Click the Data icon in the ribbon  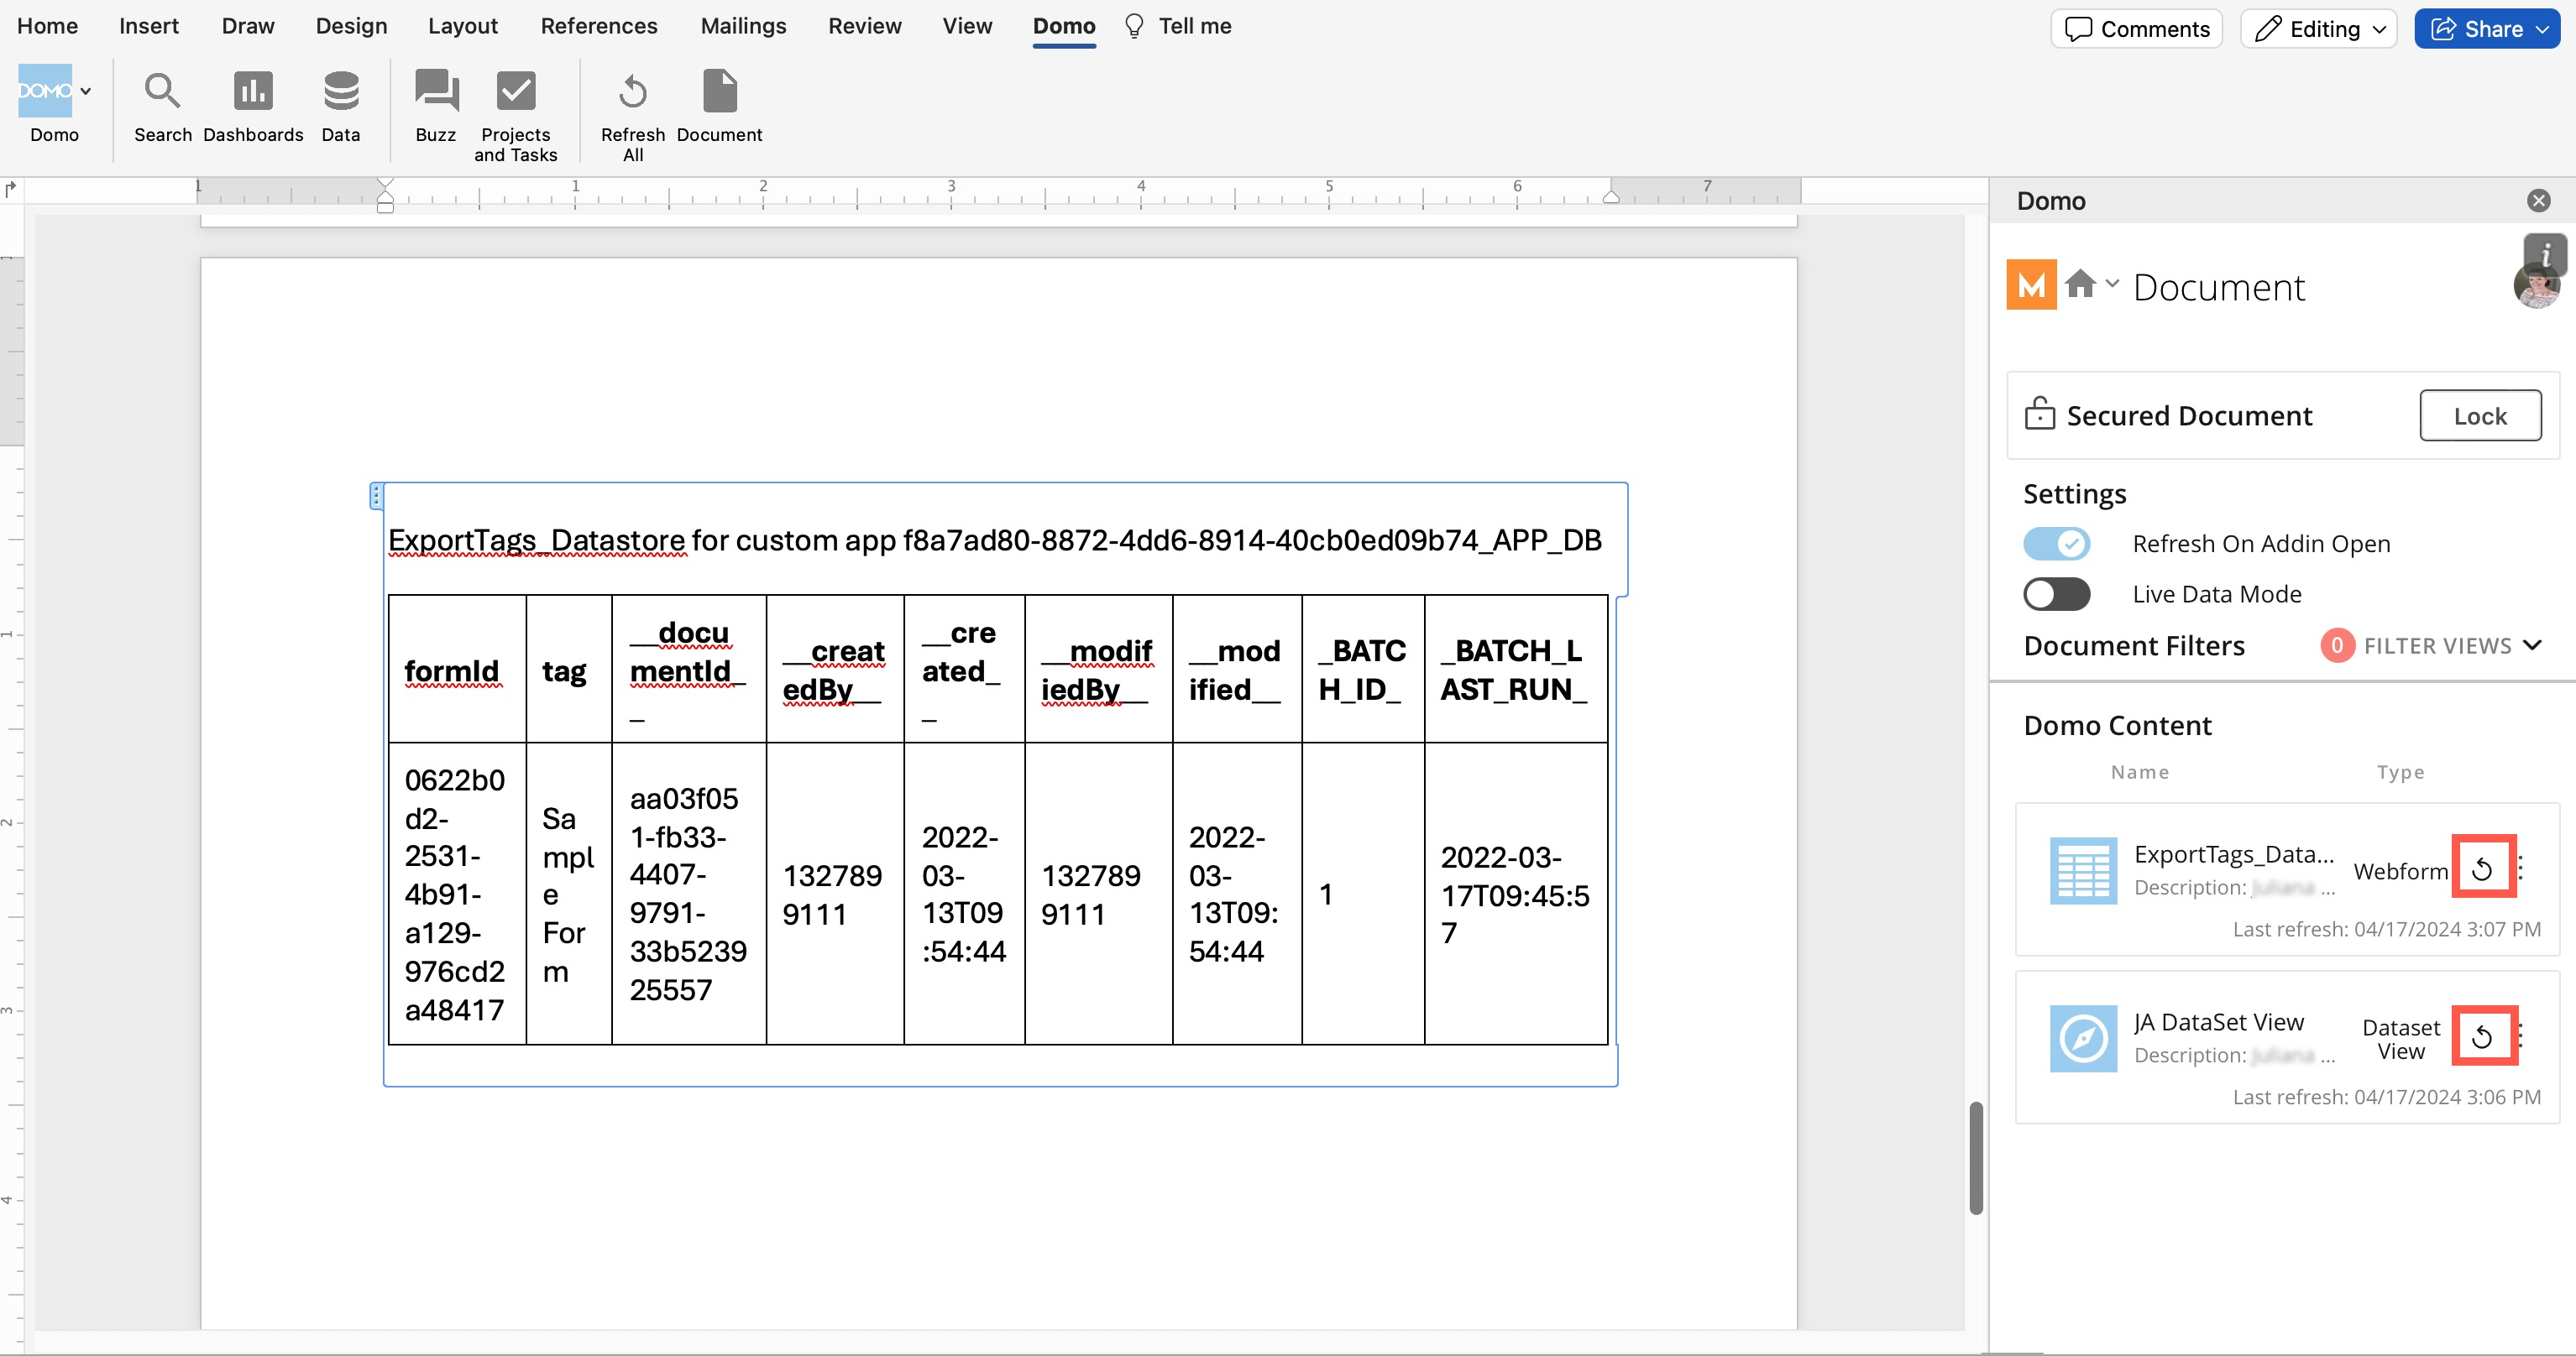(340, 105)
